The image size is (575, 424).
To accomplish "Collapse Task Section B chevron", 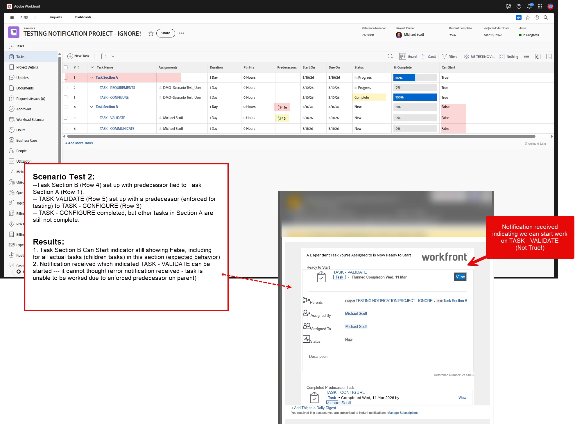I will pyautogui.click(x=92, y=107).
